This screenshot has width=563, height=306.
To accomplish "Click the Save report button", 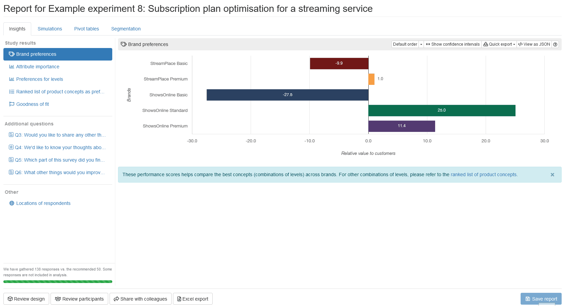I will [541, 299].
